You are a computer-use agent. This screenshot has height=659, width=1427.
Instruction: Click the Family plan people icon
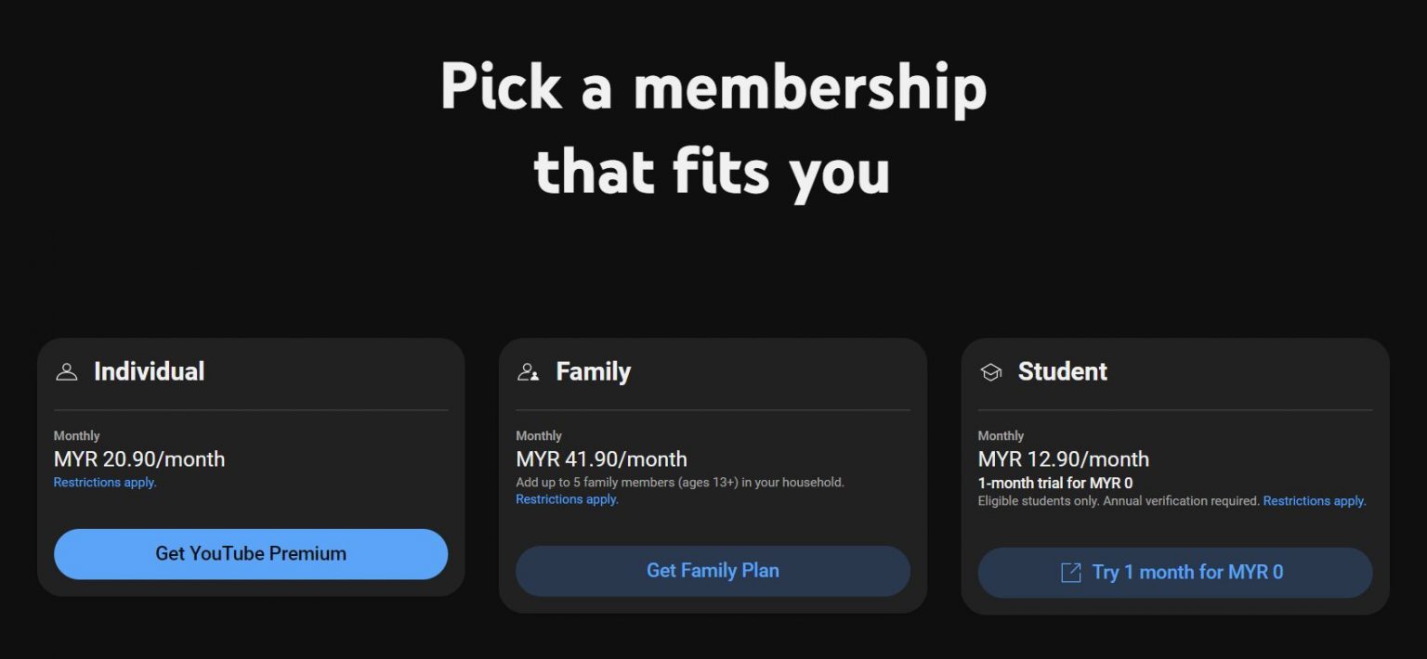[529, 372]
